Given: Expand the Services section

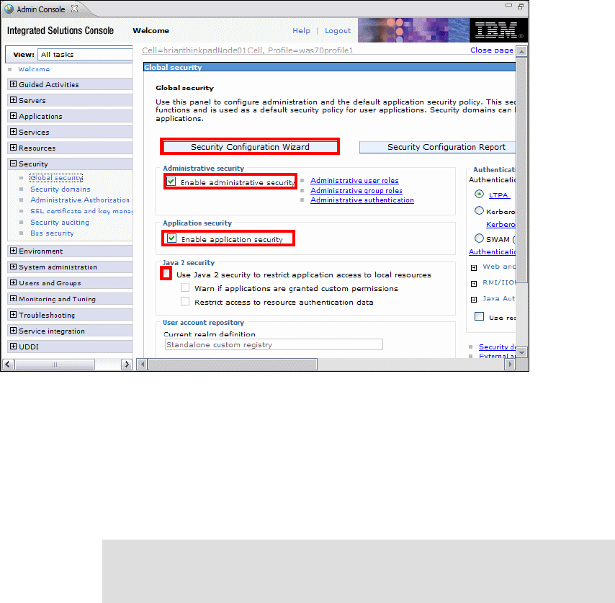Looking at the screenshot, I should (14, 132).
